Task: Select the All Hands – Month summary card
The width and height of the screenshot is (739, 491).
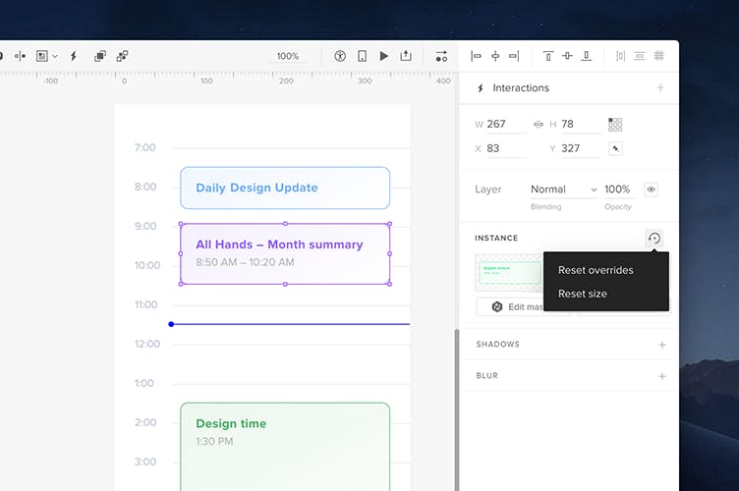Action: click(285, 253)
